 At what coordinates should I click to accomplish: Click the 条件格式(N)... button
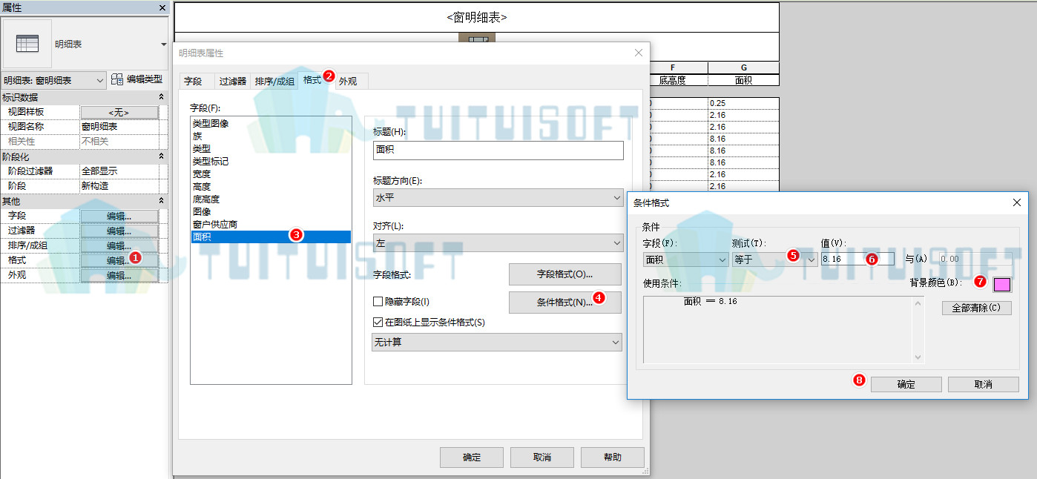coord(564,303)
